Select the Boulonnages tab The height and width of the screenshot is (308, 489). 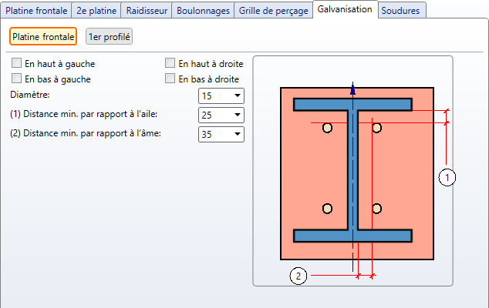tap(203, 10)
